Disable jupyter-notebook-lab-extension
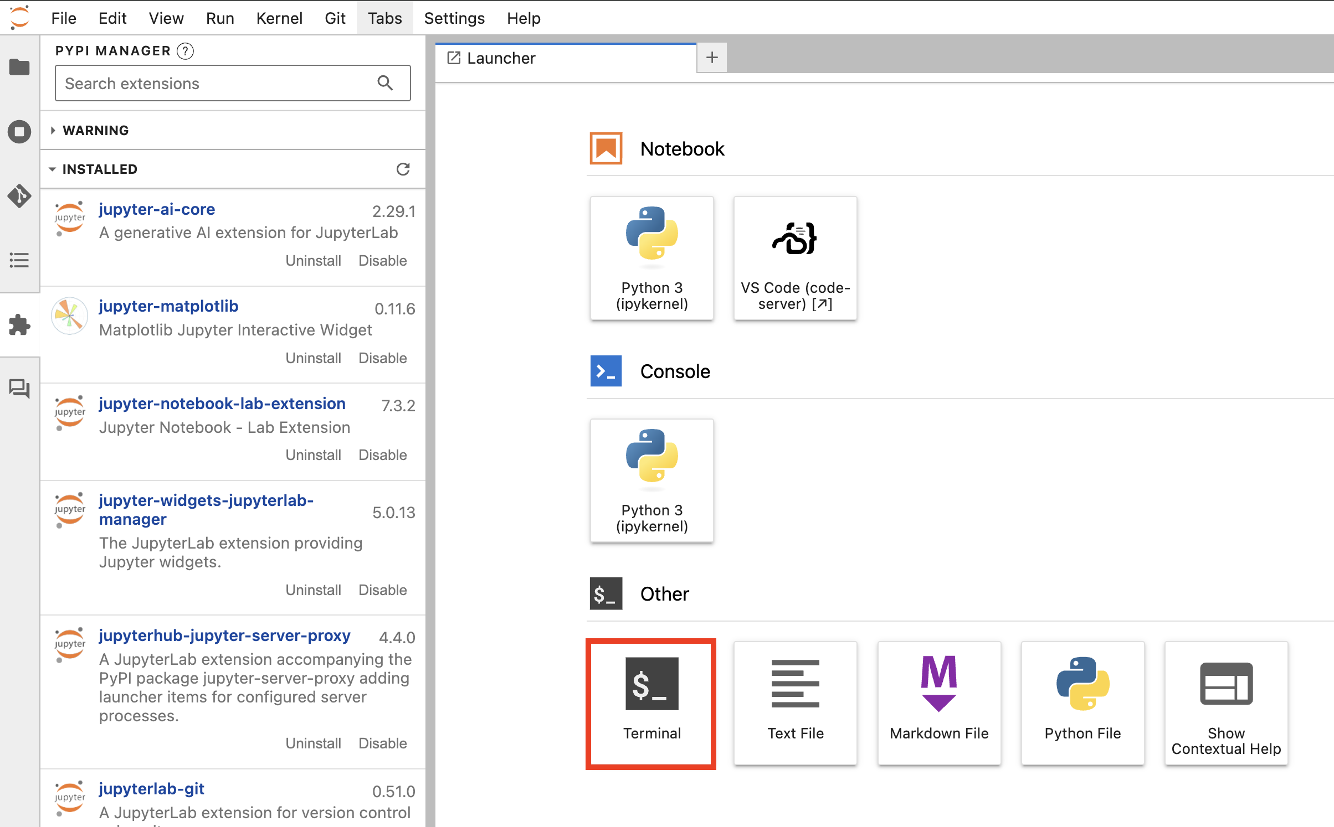1334x827 pixels. 382,455
